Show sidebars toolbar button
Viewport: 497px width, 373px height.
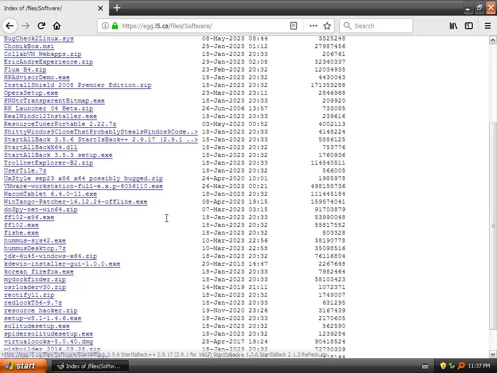(469, 26)
